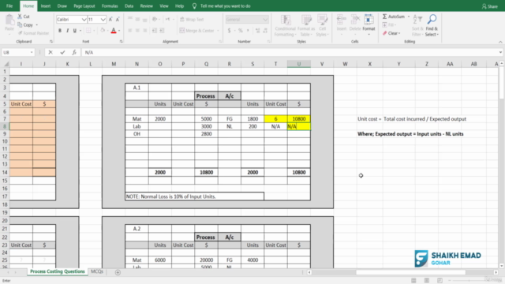Select the Process Costing Questions sheet tab
Image resolution: width=505 pixels, height=284 pixels.
[58, 271]
